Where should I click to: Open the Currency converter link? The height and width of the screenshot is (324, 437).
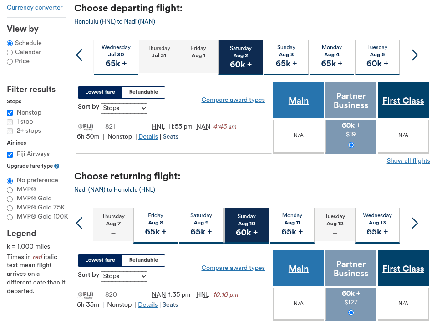(35, 7)
